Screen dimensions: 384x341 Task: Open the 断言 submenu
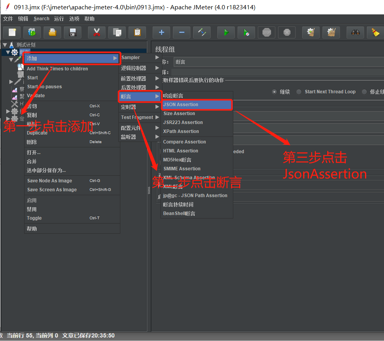[140, 96]
